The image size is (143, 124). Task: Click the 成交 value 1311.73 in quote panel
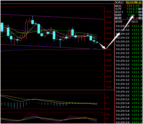point(133,6)
